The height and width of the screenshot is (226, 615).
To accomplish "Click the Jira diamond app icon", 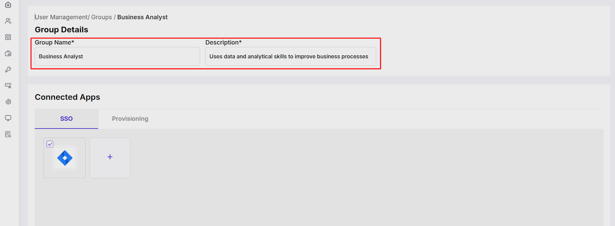I will pos(64,158).
